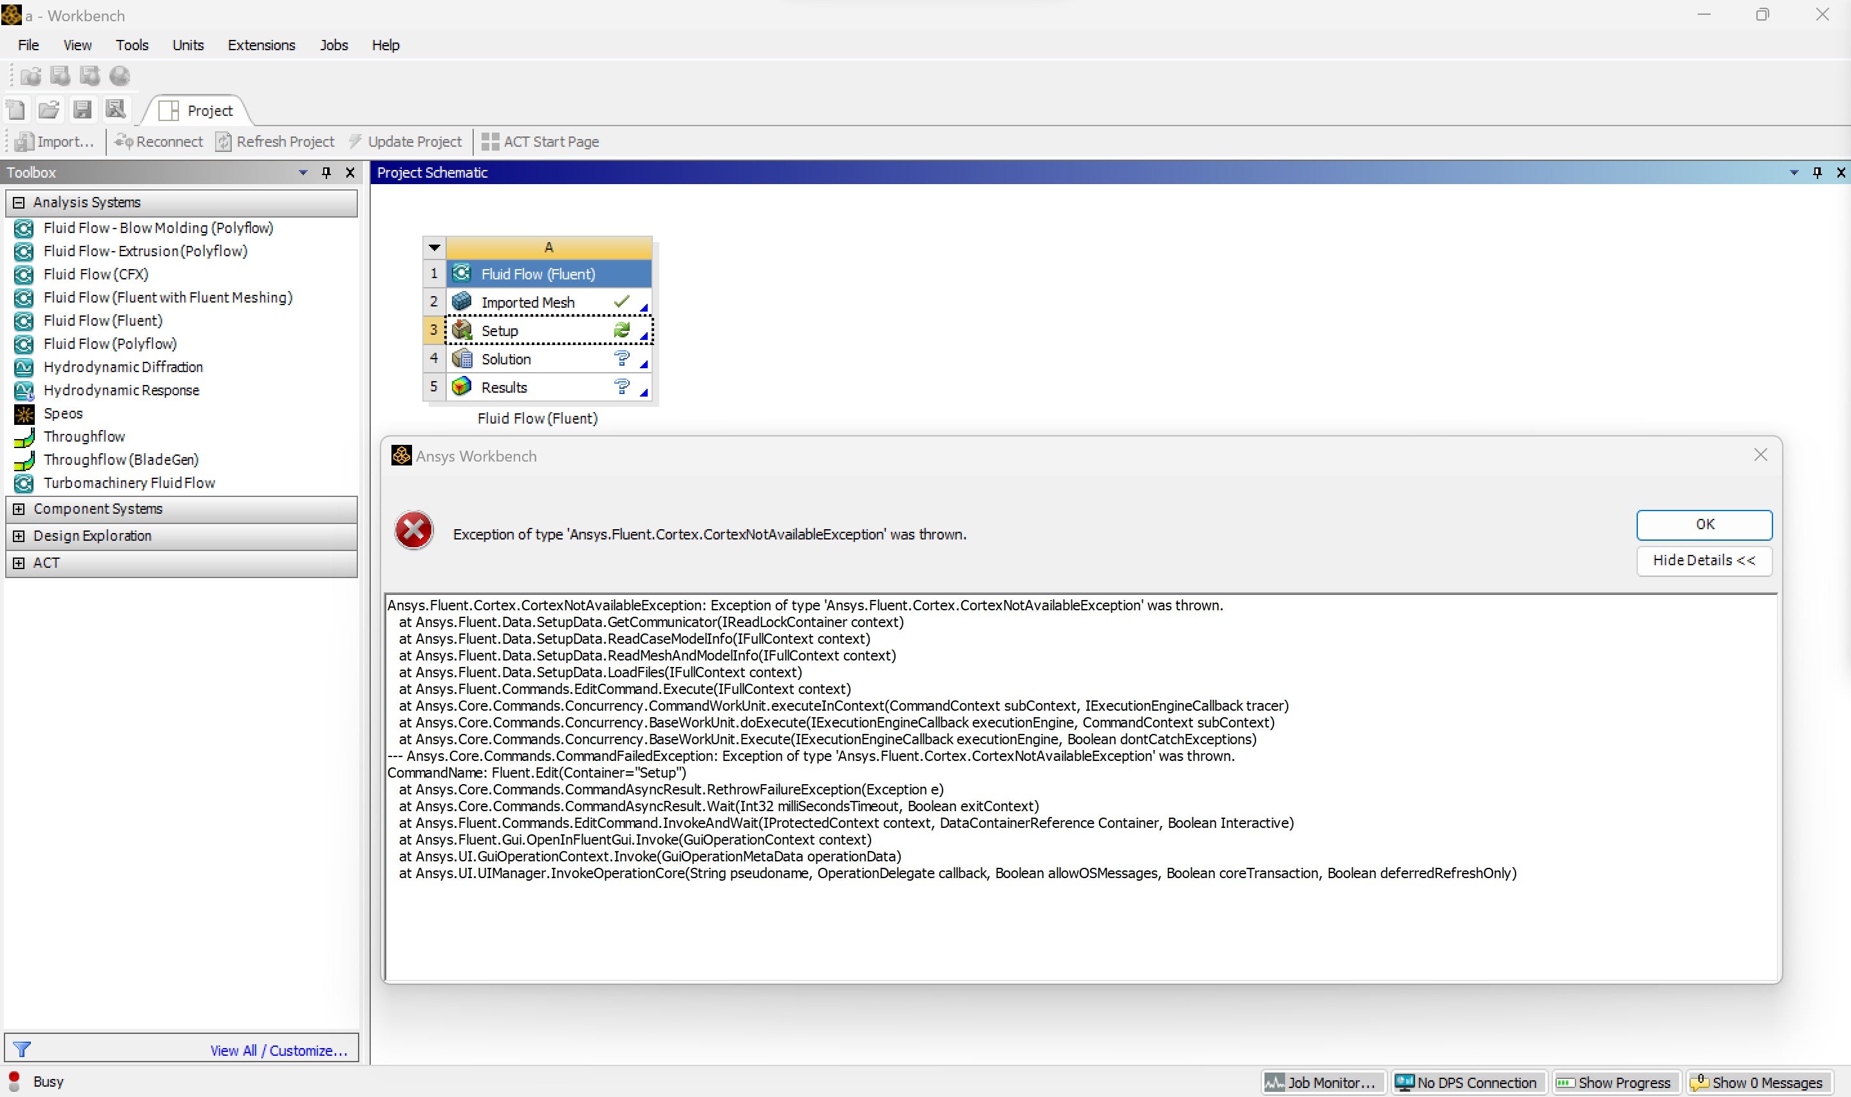Click the Solution cell icon
This screenshot has height=1097, width=1851.
point(462,359)
